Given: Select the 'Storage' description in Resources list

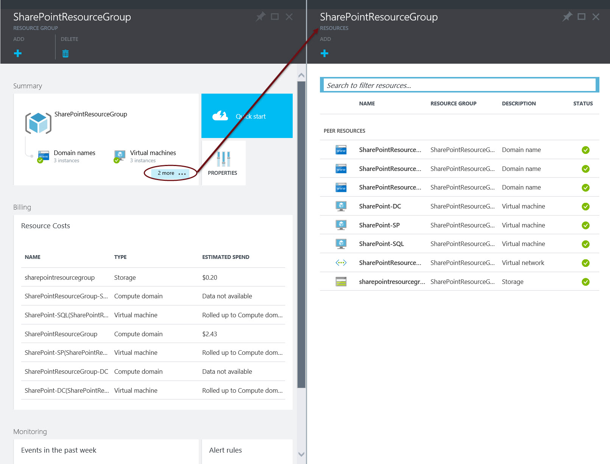Looking at the screenshot, I should pyautogui.click(x=513, y=282).
